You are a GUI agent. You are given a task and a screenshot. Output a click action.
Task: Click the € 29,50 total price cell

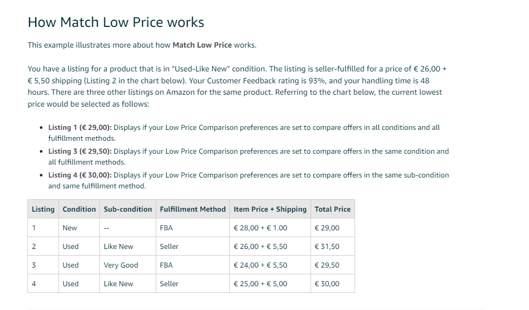click(x=333, y=265)
